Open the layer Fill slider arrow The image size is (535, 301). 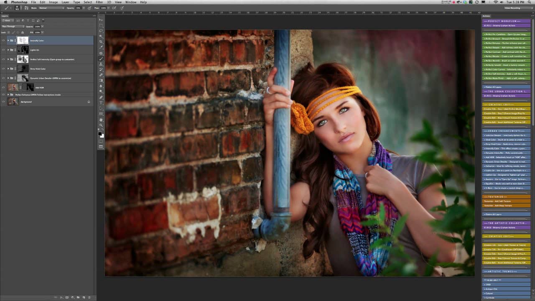pyautogui.click(x=42, y=32)
